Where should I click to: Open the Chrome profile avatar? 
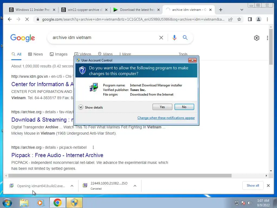coord(258,19)
